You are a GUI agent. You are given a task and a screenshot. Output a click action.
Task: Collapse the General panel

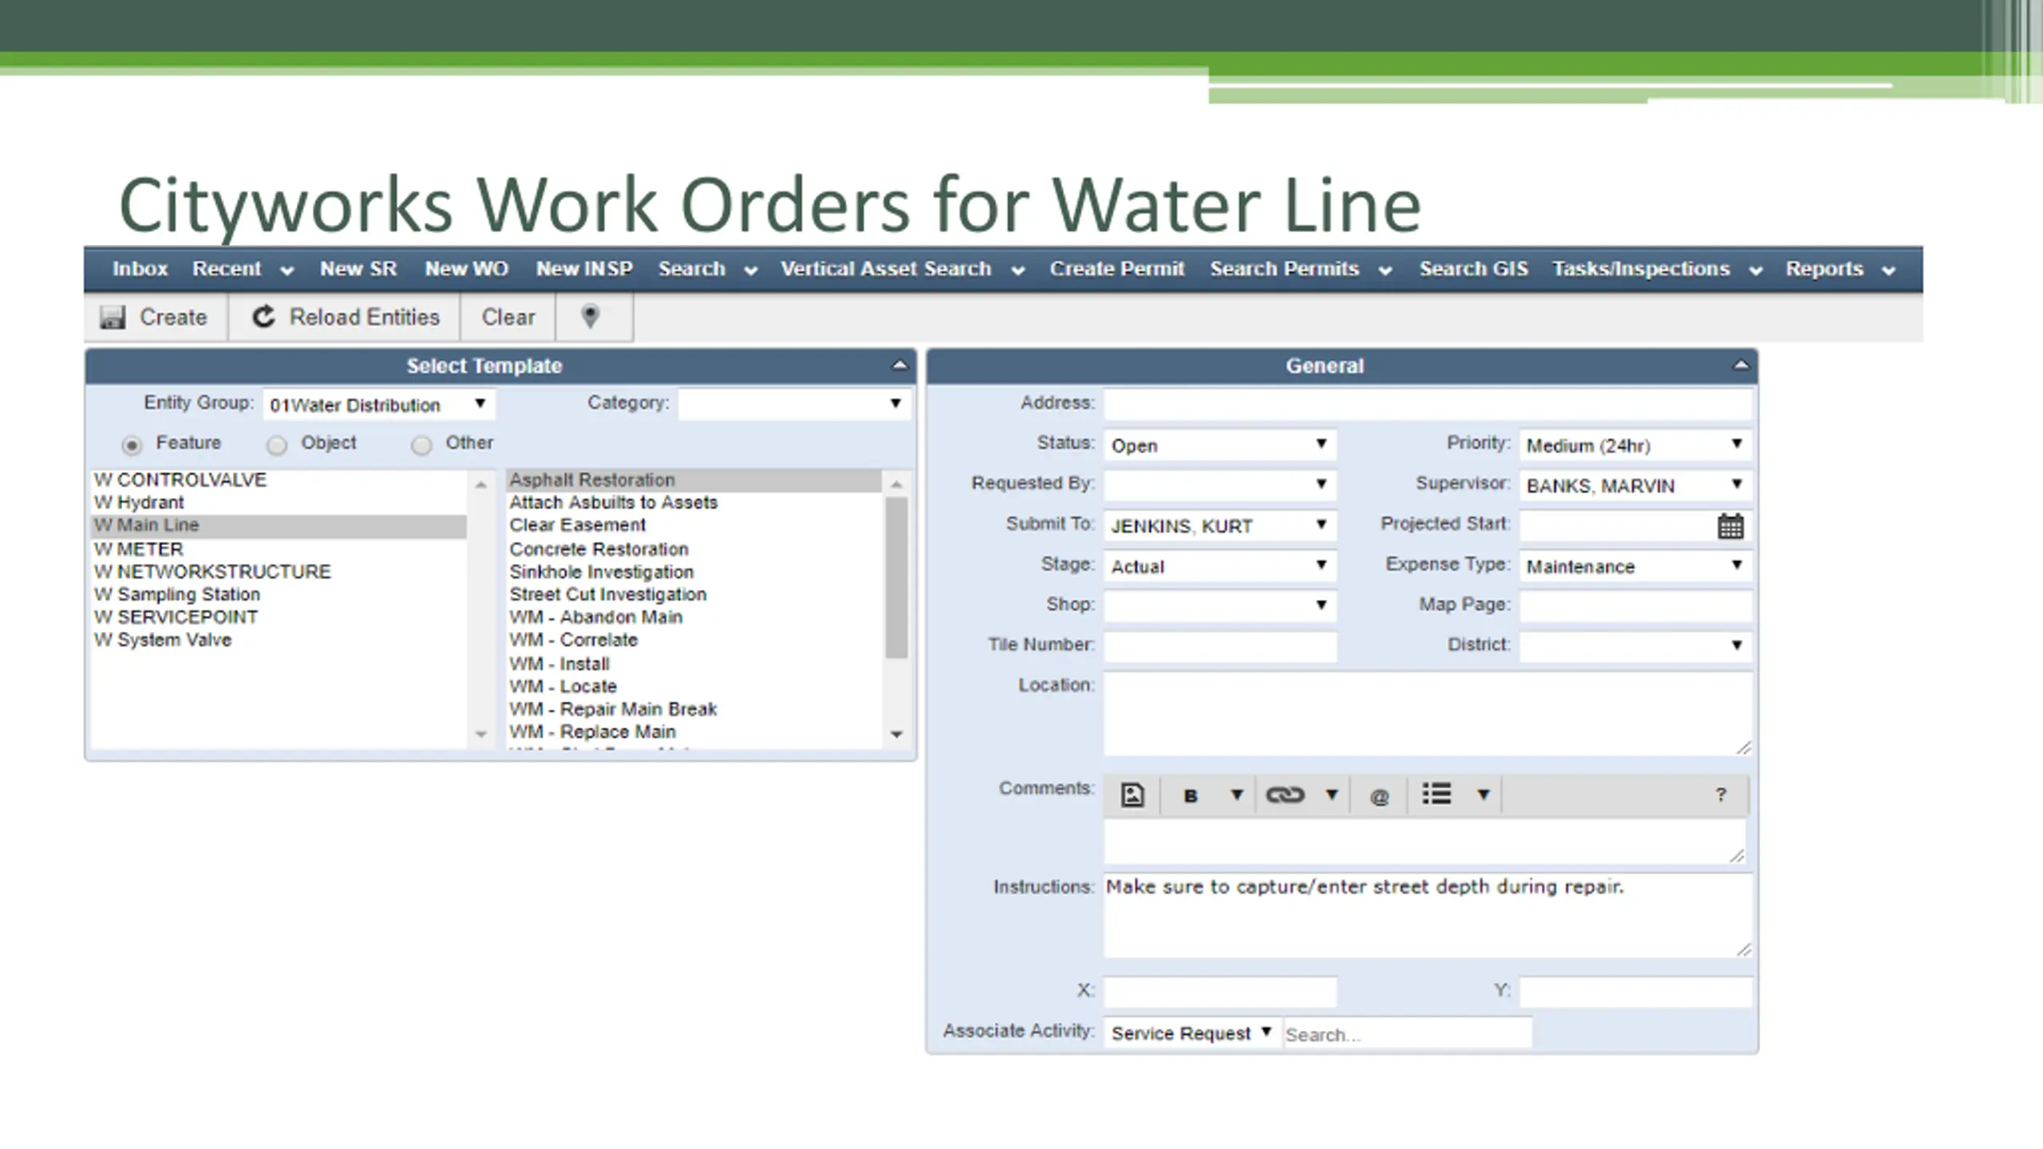click(1741, 365)
